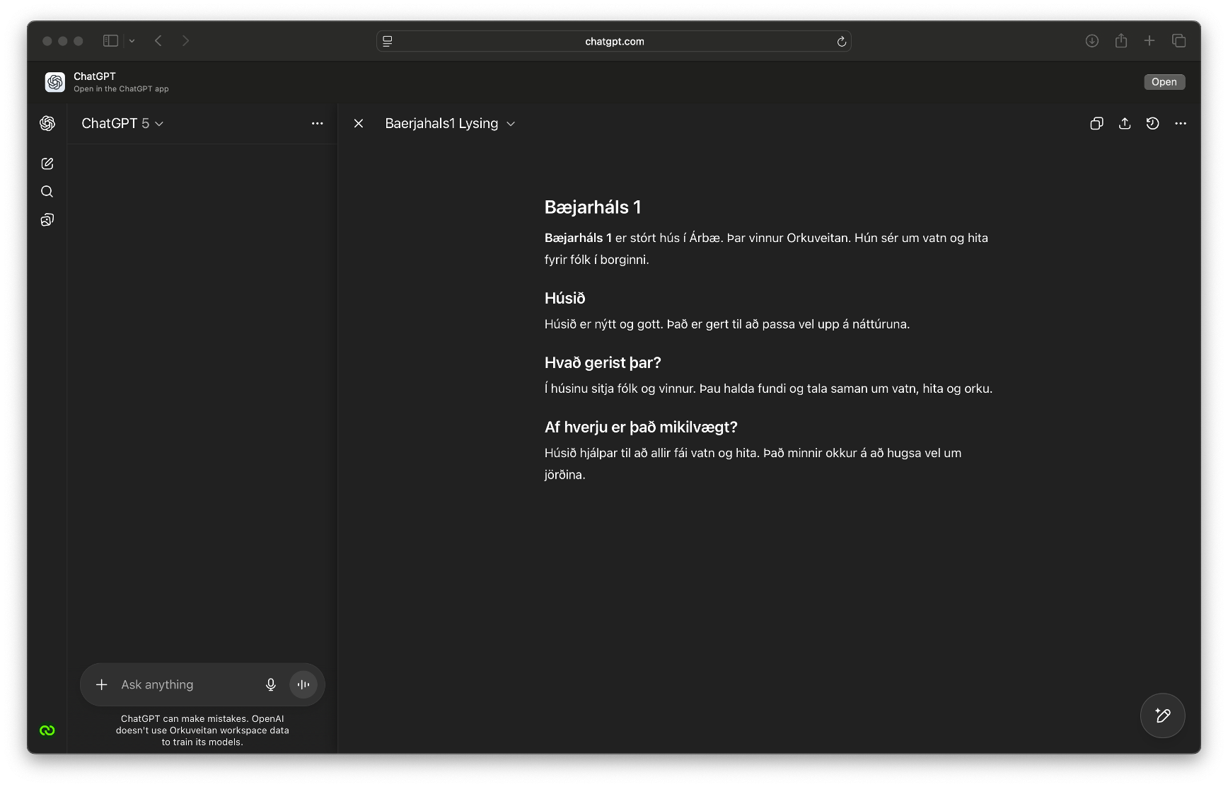Open the sidebar dropdown chevron in Safari toolbar

[132, 41]
